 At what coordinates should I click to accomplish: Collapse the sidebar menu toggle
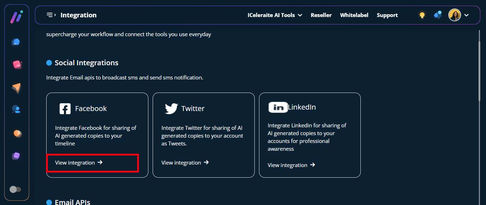click(51, 15)
